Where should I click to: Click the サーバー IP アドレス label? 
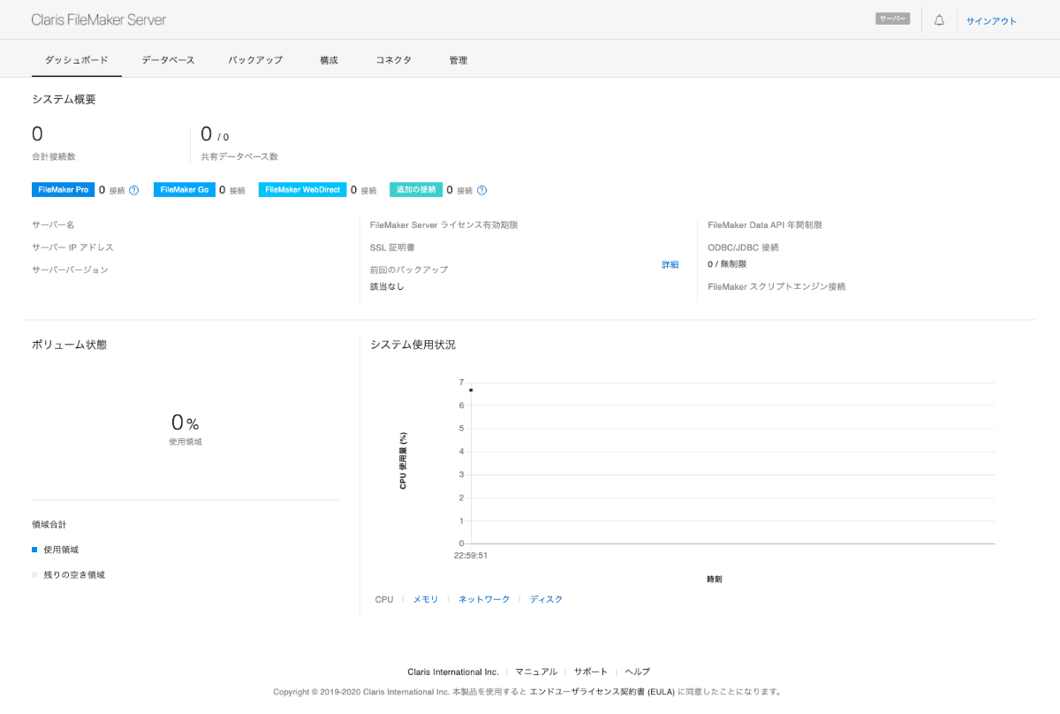pos(72,247)
